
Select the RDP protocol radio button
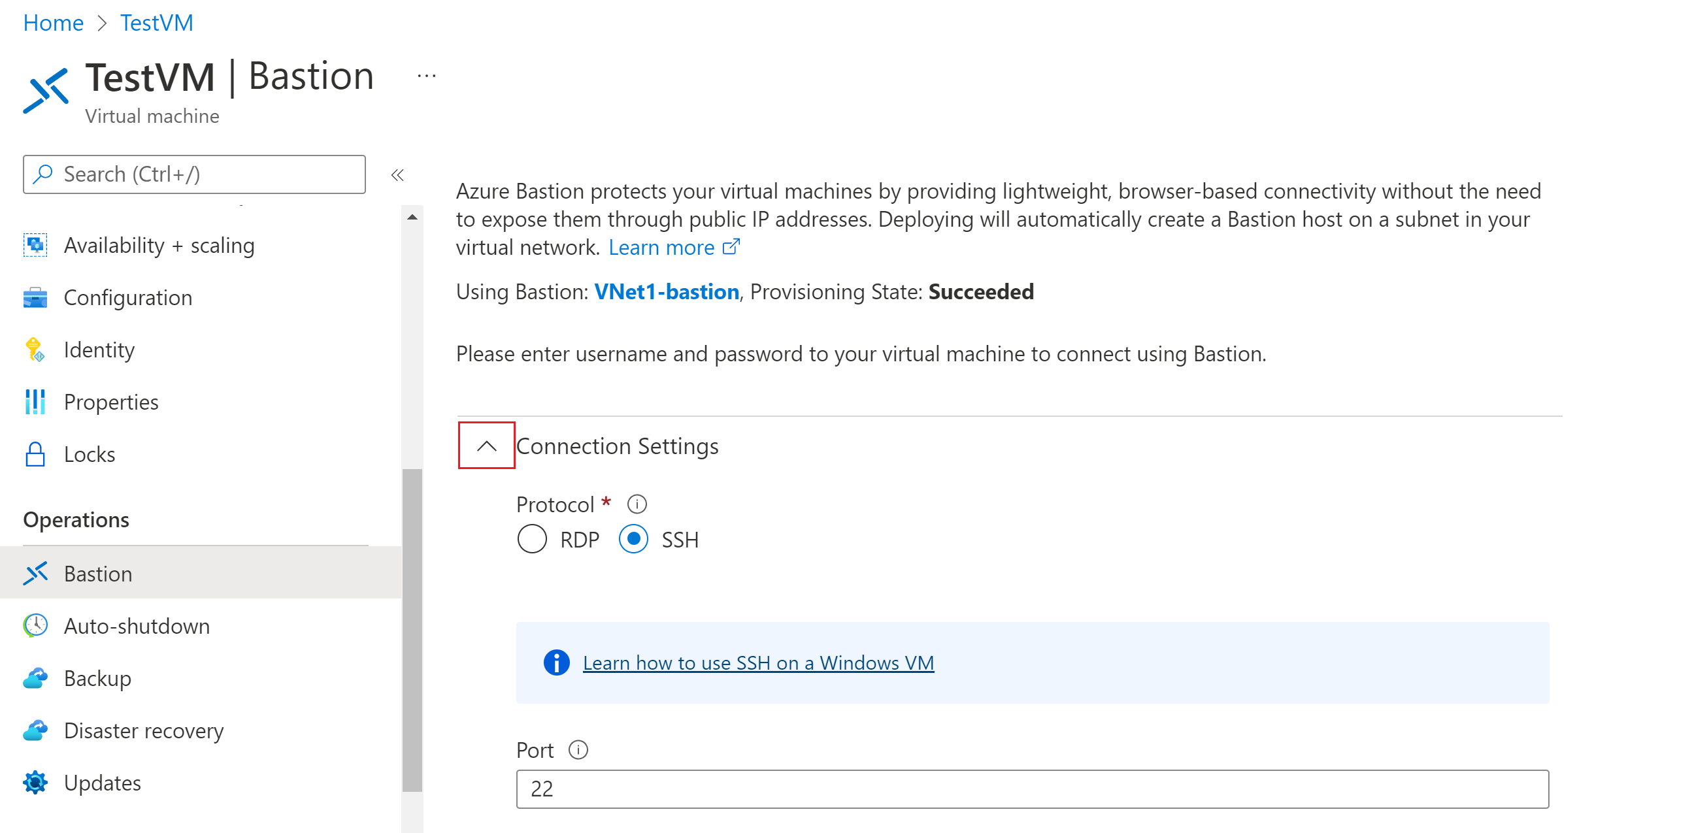[x=531, y=540]
